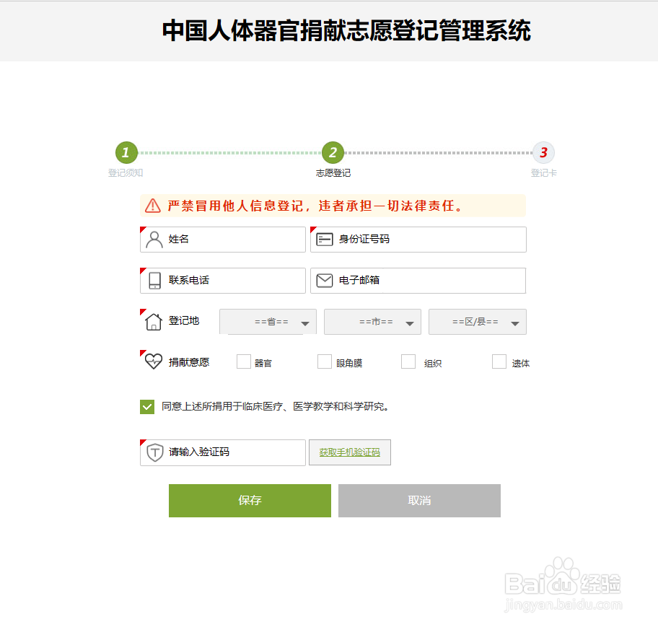Click the 捐献意愿 label text
The height and width of the screenshot is (627, 658).
click(x=189, y=362)
